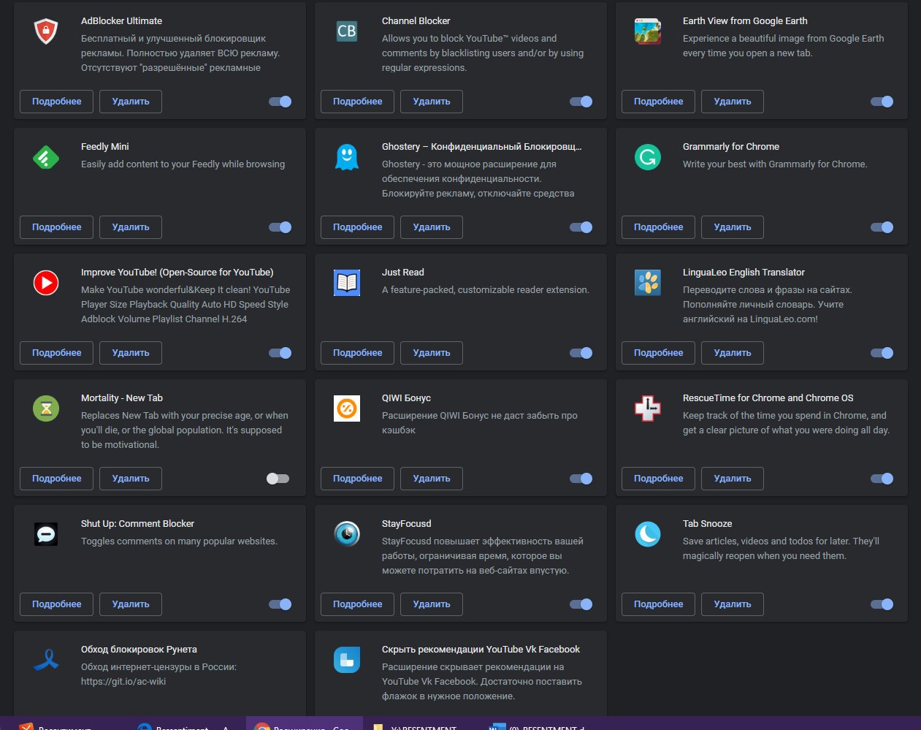Remove Feedly Mini with Удалить

click(x=131, y=227)
